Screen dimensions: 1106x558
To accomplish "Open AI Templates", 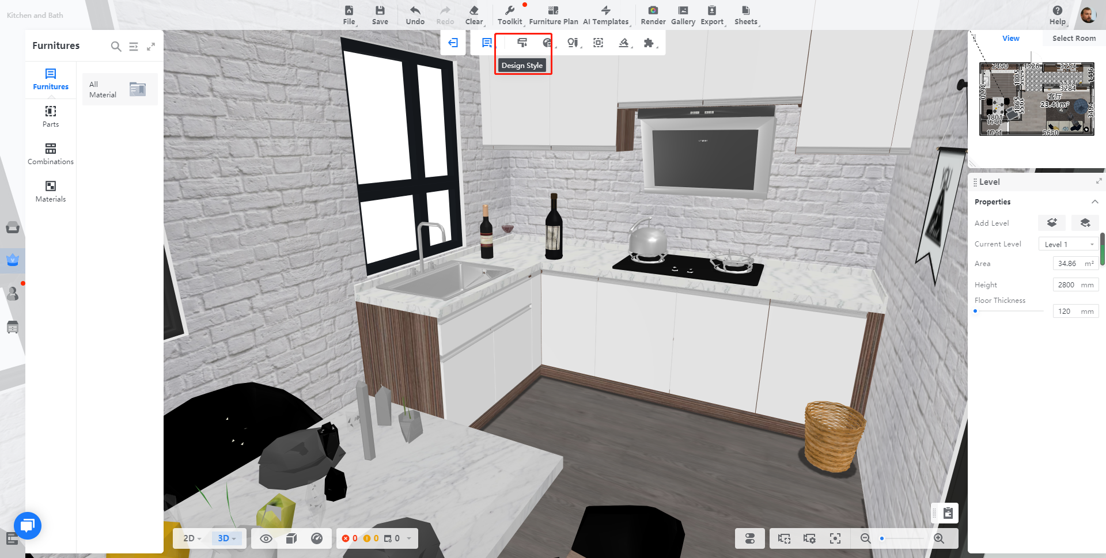I will (605, 15).
